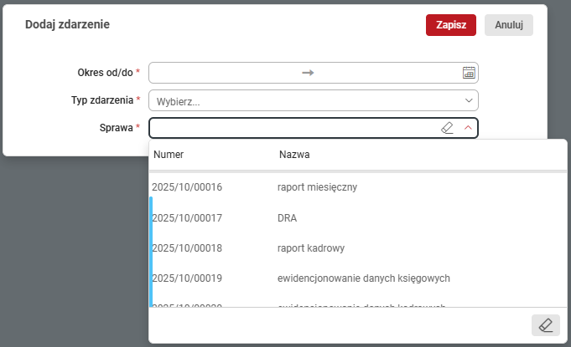Clear the Sprawa field with eraser icon

pyautogui.click(x=447, y=128)
